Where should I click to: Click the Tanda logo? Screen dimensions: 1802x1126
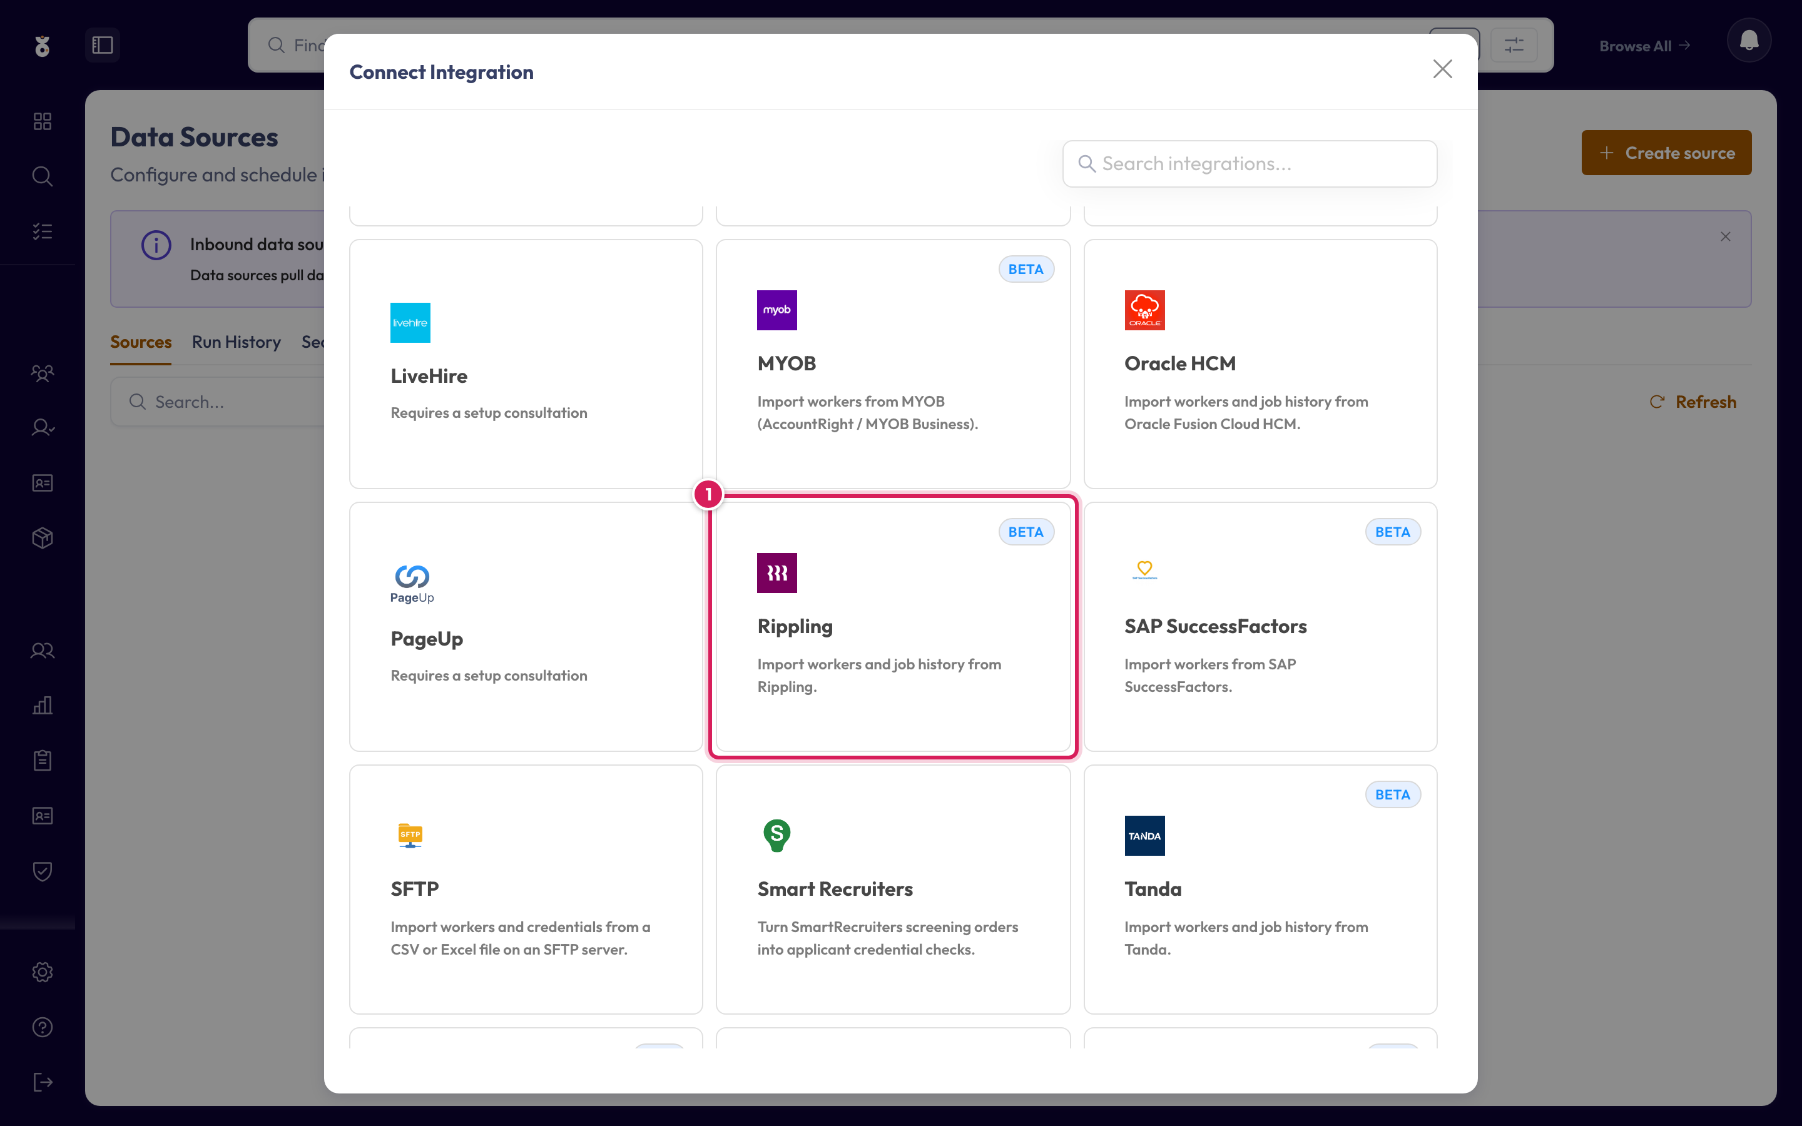click(1144, 836)
